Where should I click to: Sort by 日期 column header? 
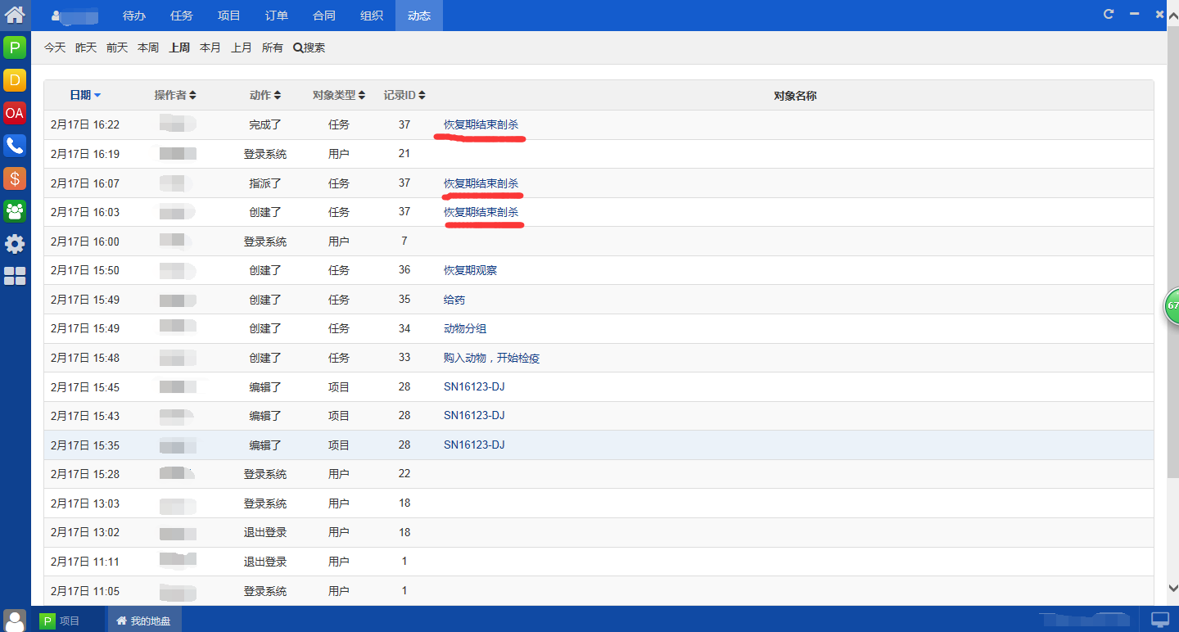coord(85,95)
